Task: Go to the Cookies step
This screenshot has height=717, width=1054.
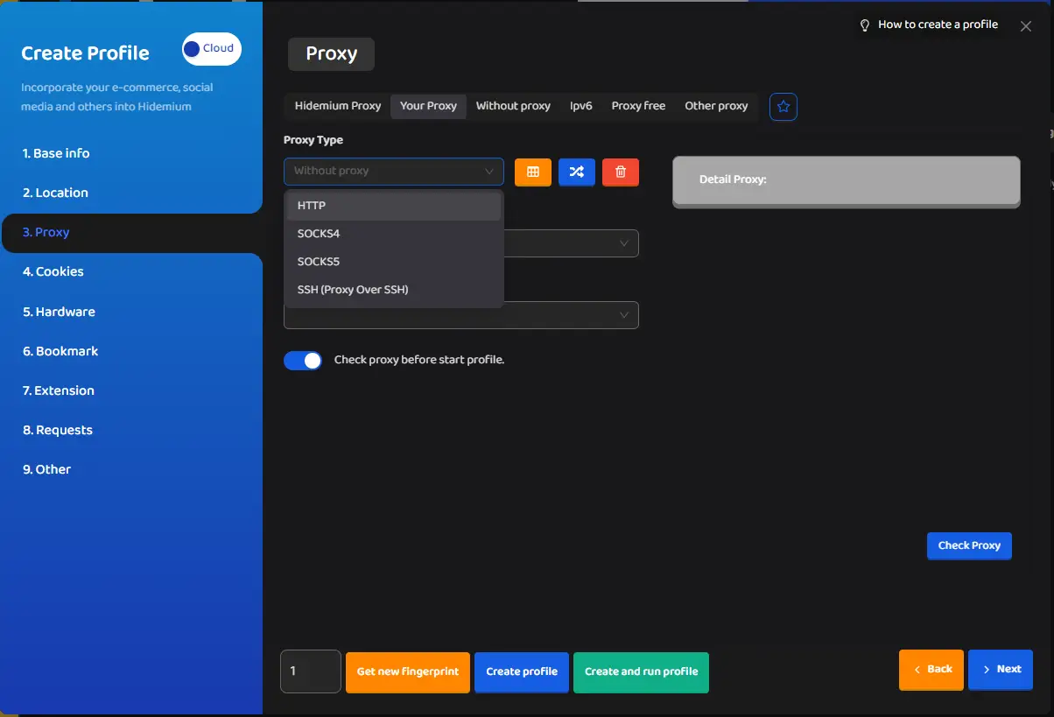Action: [53, 272]
